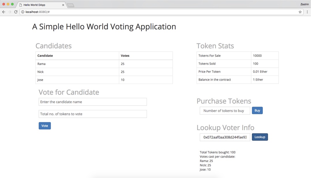This screenshot has width=311, height=178.
Task: Focus the candidate name input field
Action: point(93,102)
